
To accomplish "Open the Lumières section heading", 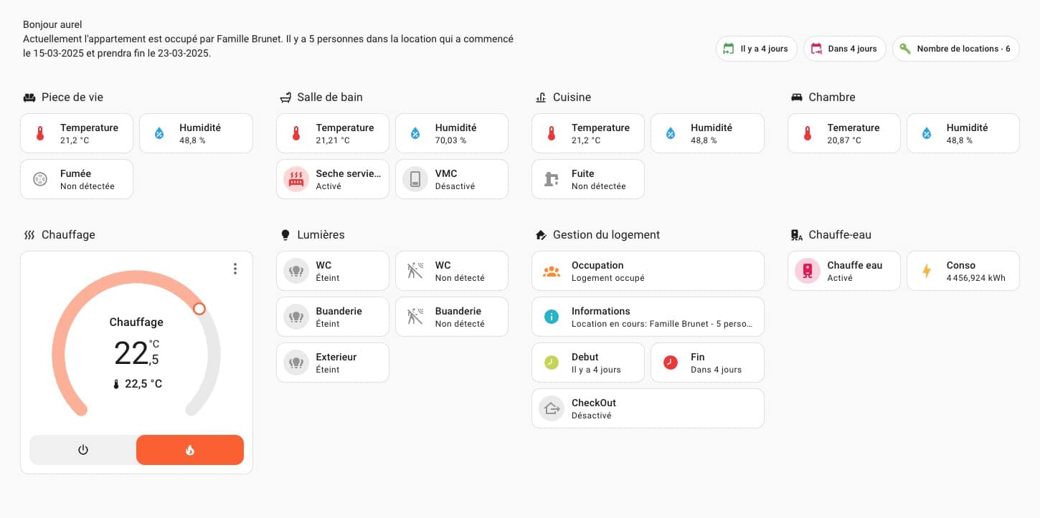I will point(321,235).
